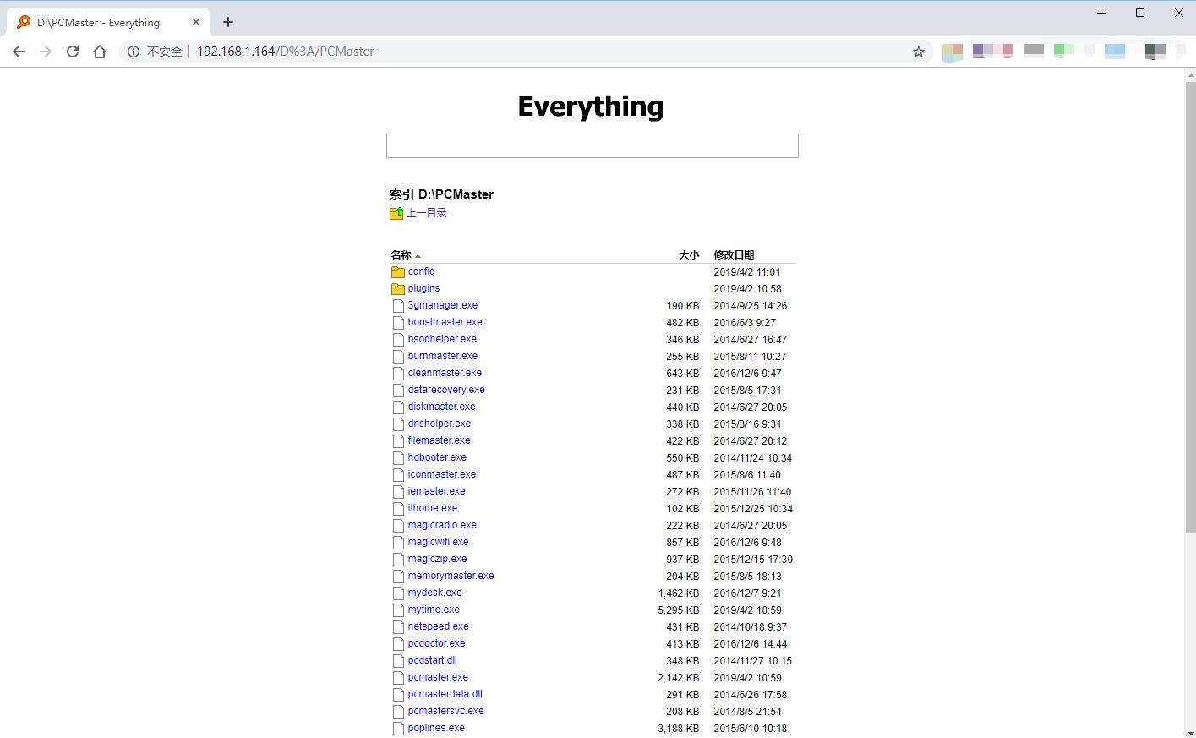The height and width of the screenshot is (738, 1196).
Task: Click file icon beside datarecovery.exe
Action: [398, 390]
